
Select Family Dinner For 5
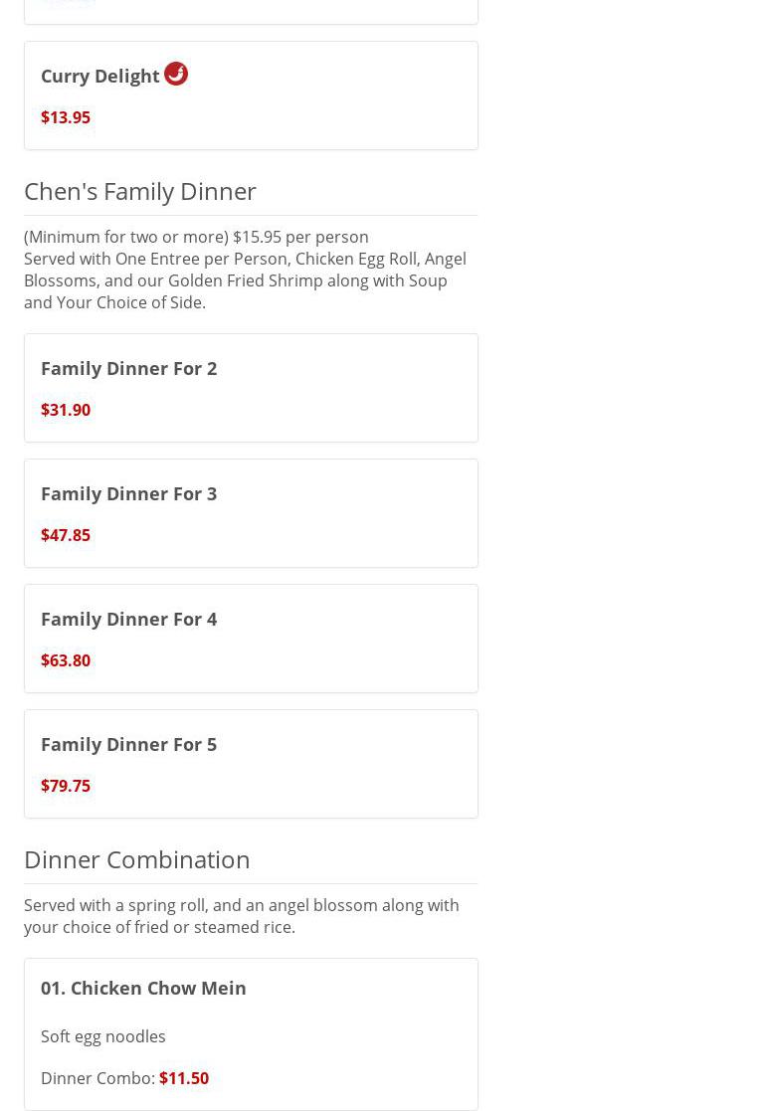pyautogui.click(x=128, y=744)
